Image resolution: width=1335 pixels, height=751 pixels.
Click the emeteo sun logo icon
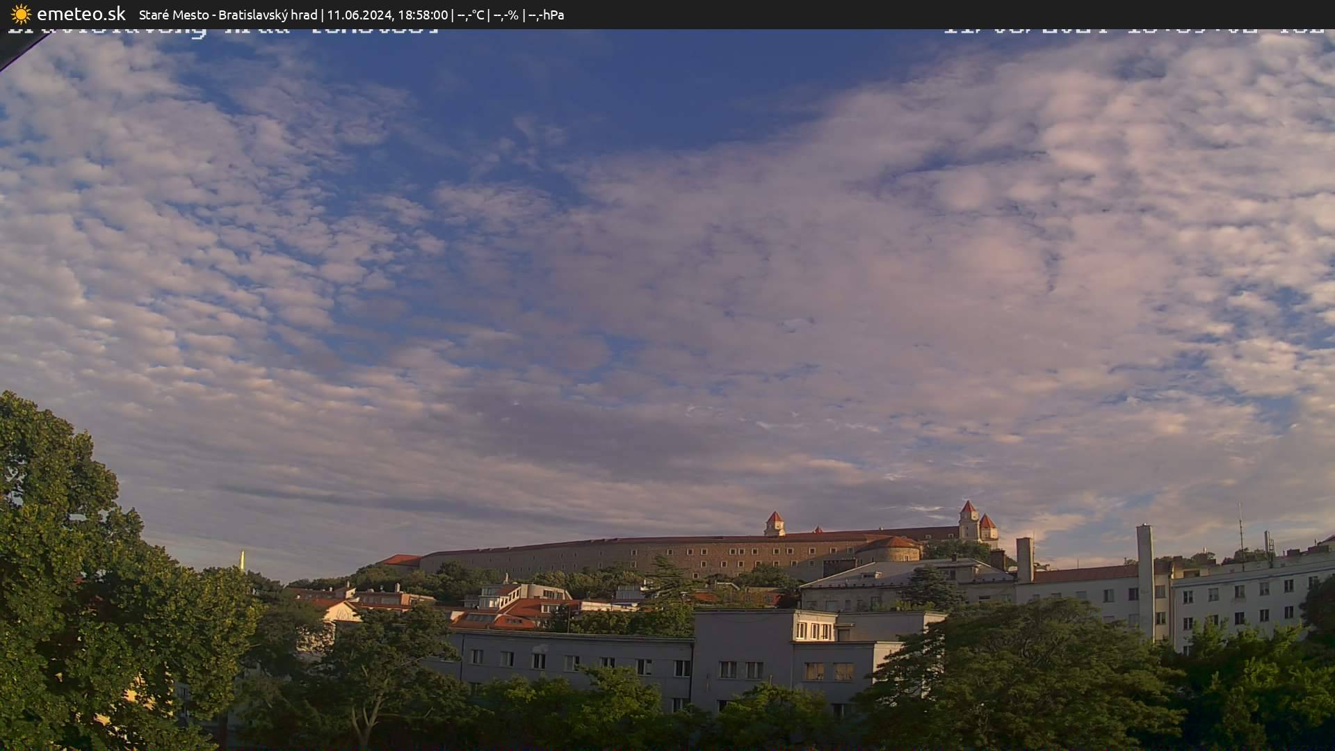pos(20,14)
